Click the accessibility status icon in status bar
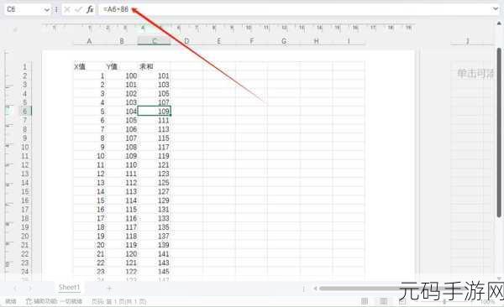This screenshot has width=504, height=307. click(x=29, y=301)
